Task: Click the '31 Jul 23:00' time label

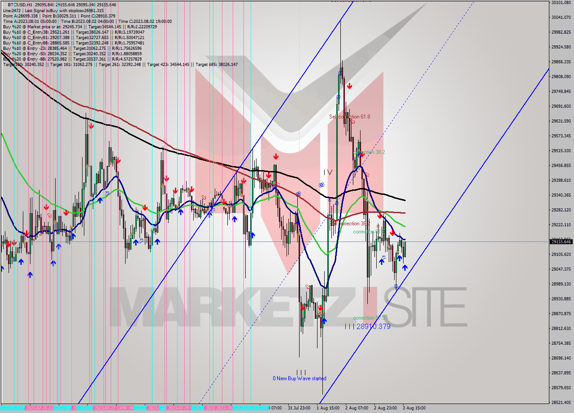Action: pyautogui.click(x=299, y=408)
